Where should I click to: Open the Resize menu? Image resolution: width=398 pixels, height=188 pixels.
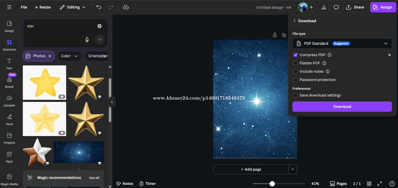pos(43,7)
